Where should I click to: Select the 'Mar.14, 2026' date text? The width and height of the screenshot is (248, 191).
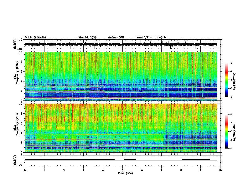87,37
